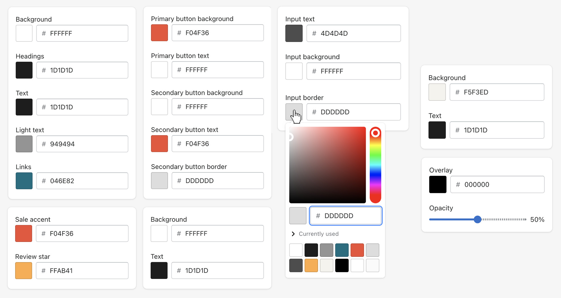The width and height of the screenshot is (561, 298).
Task: Adjust the Opacity slider handle
Action: (477, 219)
